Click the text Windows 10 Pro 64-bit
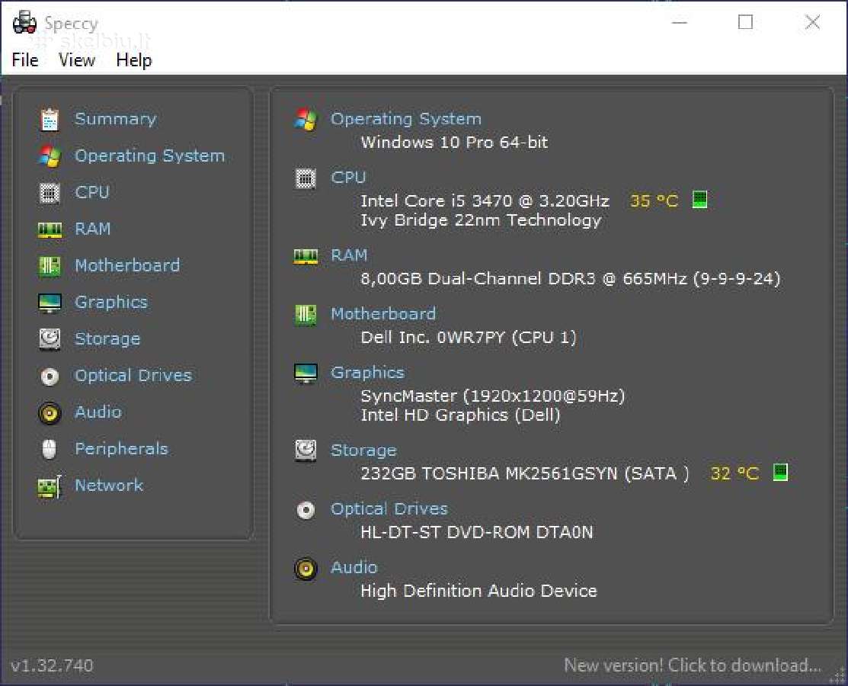This screenshot has height=686, width=848. (x=454, y=143)
